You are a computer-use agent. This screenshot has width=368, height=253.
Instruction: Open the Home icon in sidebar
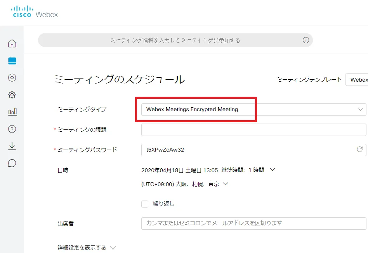coord(12,44)
